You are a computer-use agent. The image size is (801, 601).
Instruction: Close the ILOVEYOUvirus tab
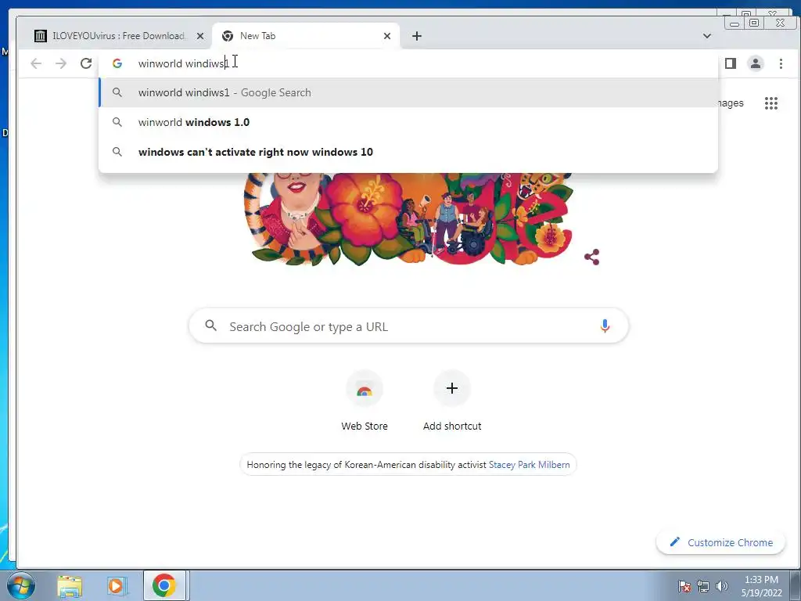(200, 36)
